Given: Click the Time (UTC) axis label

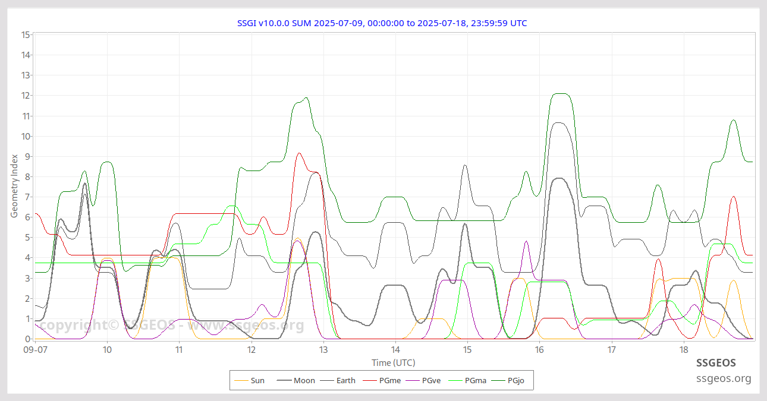Looking at the screenshot, I should tap(393, 362).
